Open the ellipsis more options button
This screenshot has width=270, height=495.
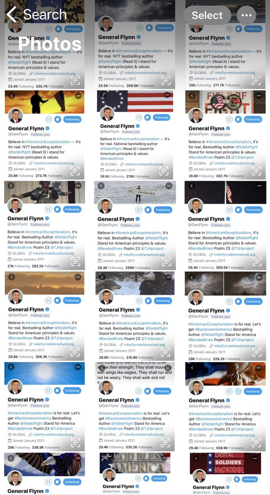coord(247,15)
